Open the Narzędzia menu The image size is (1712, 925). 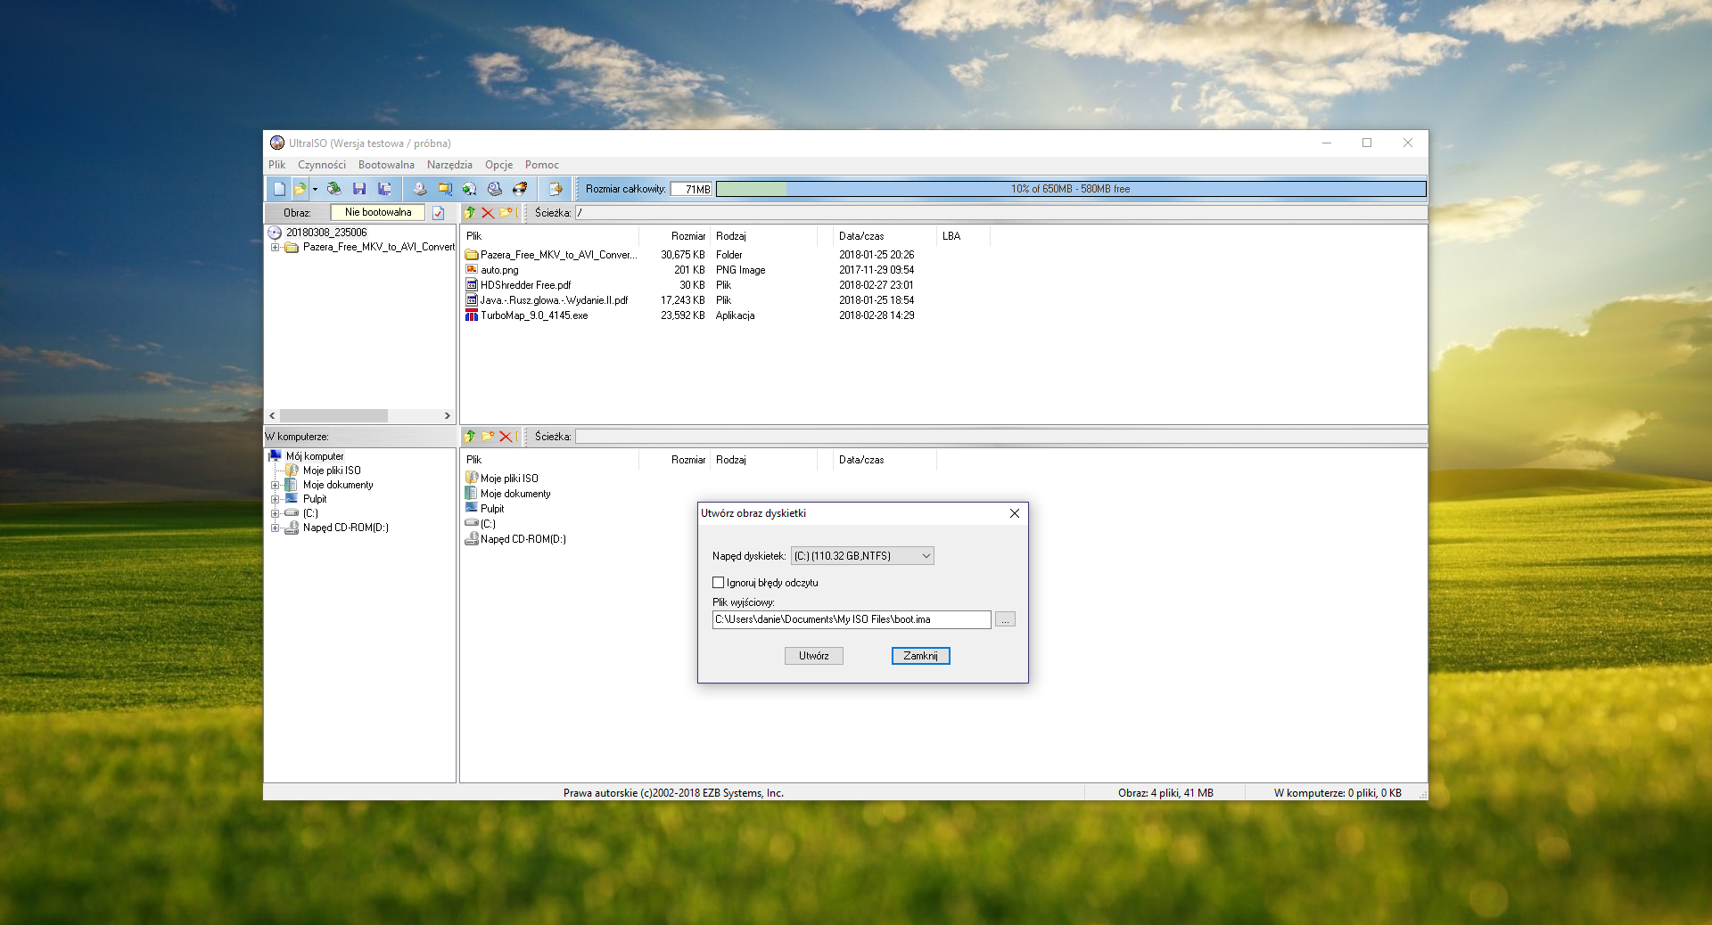point(449,165)
